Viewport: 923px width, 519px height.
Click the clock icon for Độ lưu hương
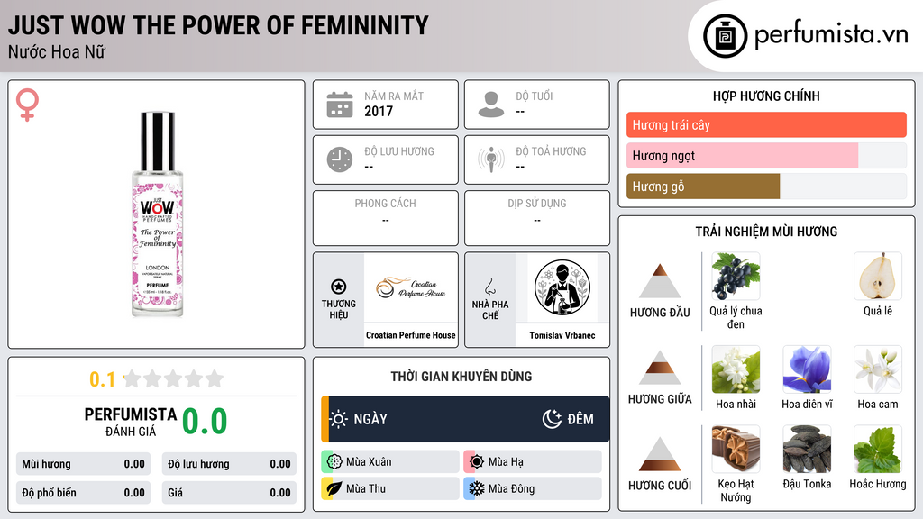340,159
